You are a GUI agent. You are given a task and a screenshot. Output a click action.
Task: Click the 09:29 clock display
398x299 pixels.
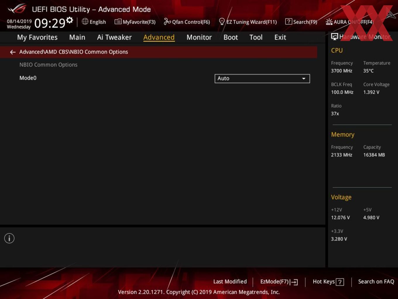(x=50, y=23)
